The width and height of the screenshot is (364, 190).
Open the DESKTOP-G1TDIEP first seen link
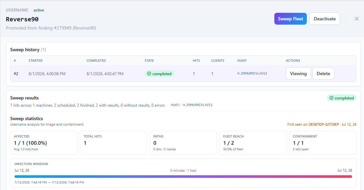324,125
